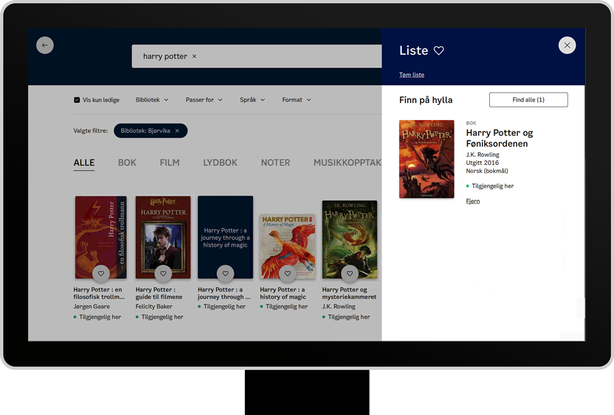Click the "Tøm liste" link
Screen dimensions: 614x415
click(412, 74)
